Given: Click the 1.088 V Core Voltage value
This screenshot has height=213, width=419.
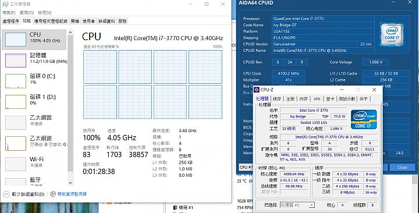Looking at the screenshot, I should point(375,62).
